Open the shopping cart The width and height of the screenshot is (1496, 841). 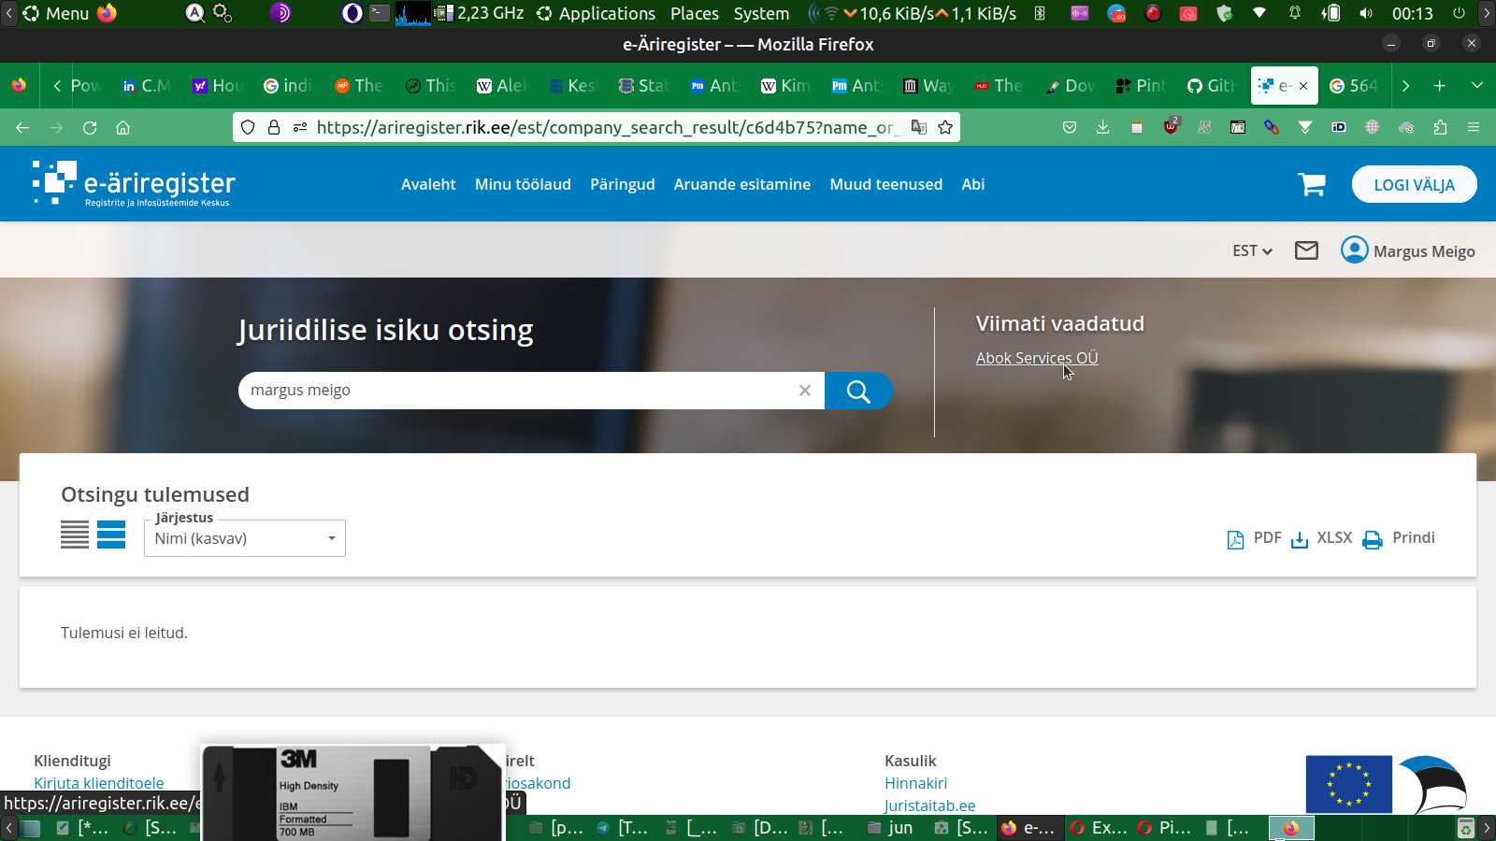[1312, 184]
